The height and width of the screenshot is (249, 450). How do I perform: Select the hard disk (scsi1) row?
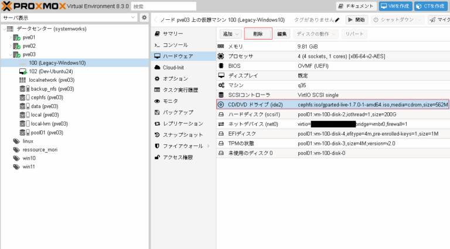[x=333, y=115]
